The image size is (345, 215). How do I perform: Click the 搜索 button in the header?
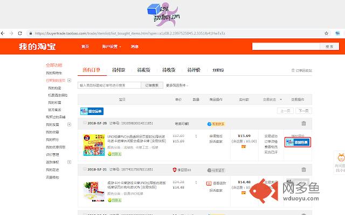329,47
